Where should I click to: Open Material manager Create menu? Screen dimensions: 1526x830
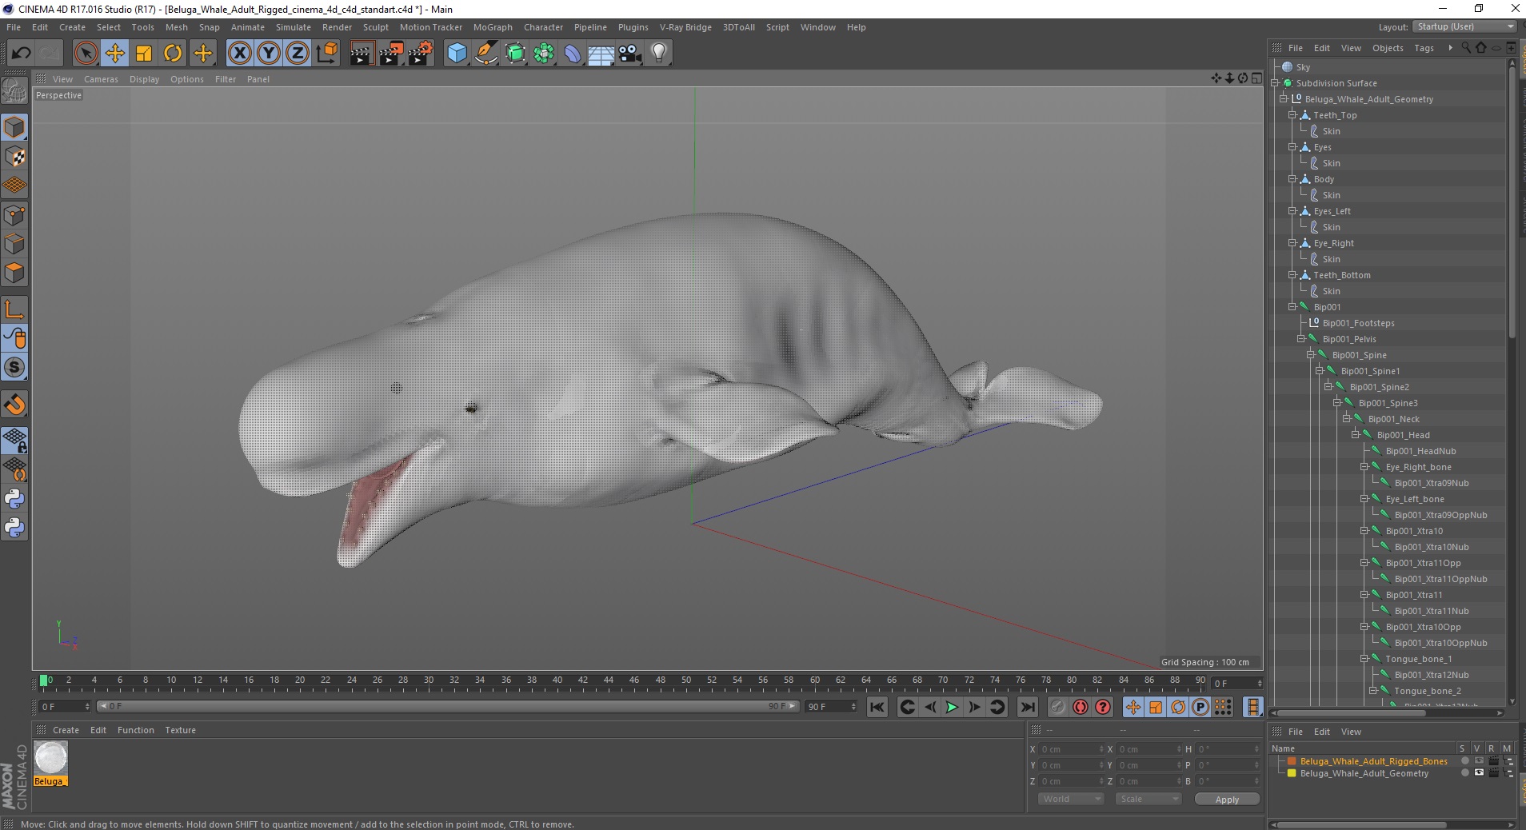tap(66, 730)
